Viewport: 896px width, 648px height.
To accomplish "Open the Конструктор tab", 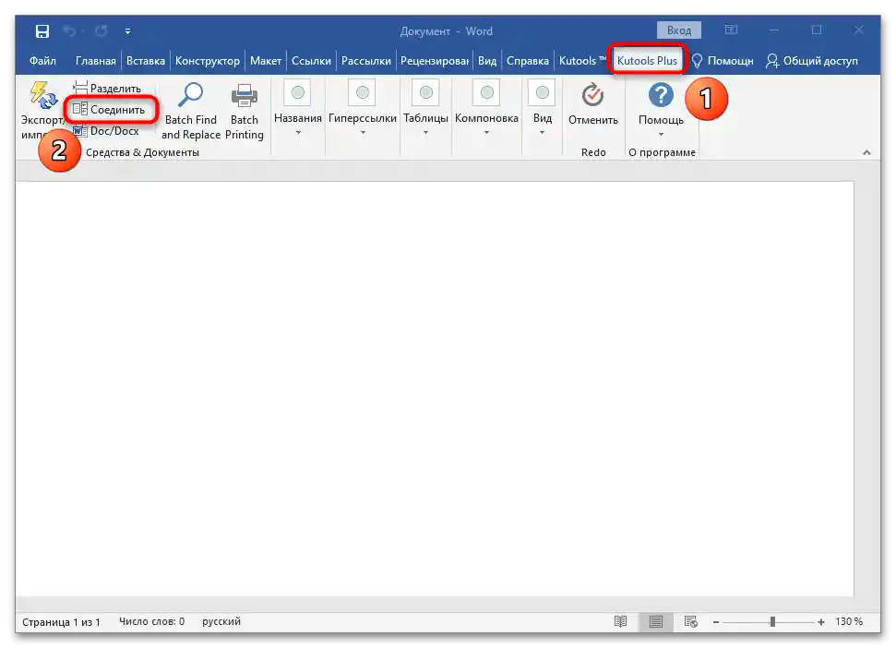I will coord(208,61).
